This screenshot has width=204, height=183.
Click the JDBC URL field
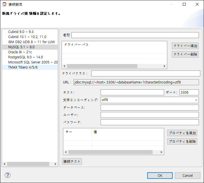pos(136,82)
